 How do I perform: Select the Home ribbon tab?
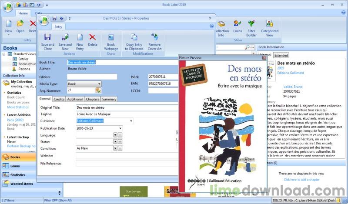(x=23, y=13)
